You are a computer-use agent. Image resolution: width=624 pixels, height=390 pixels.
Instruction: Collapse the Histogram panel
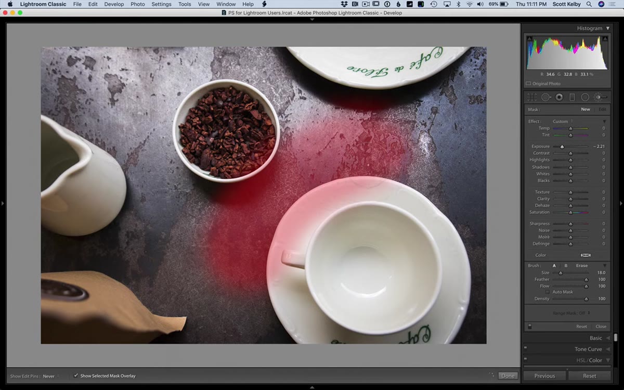[607, 29]
